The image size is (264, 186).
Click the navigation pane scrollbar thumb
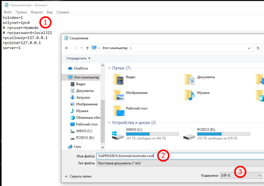pyautogui.click(x=103, y=121)
